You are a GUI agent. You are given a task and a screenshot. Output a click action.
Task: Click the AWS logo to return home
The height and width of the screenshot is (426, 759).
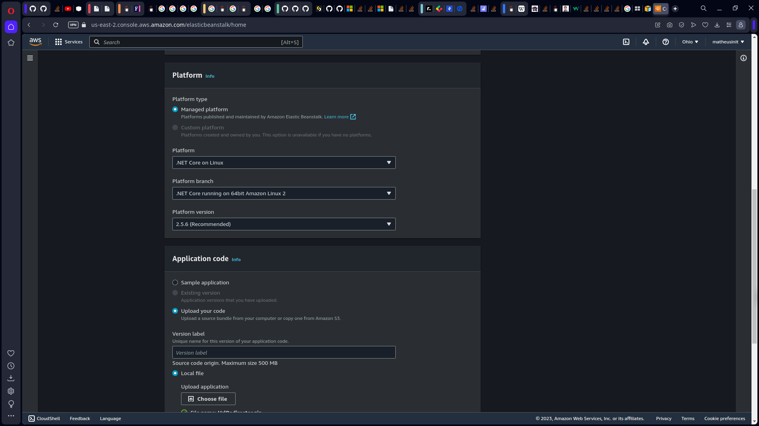click(35, 41)
